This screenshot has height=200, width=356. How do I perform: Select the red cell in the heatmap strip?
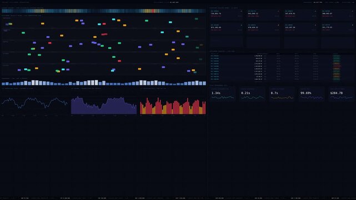pos(153,11)
